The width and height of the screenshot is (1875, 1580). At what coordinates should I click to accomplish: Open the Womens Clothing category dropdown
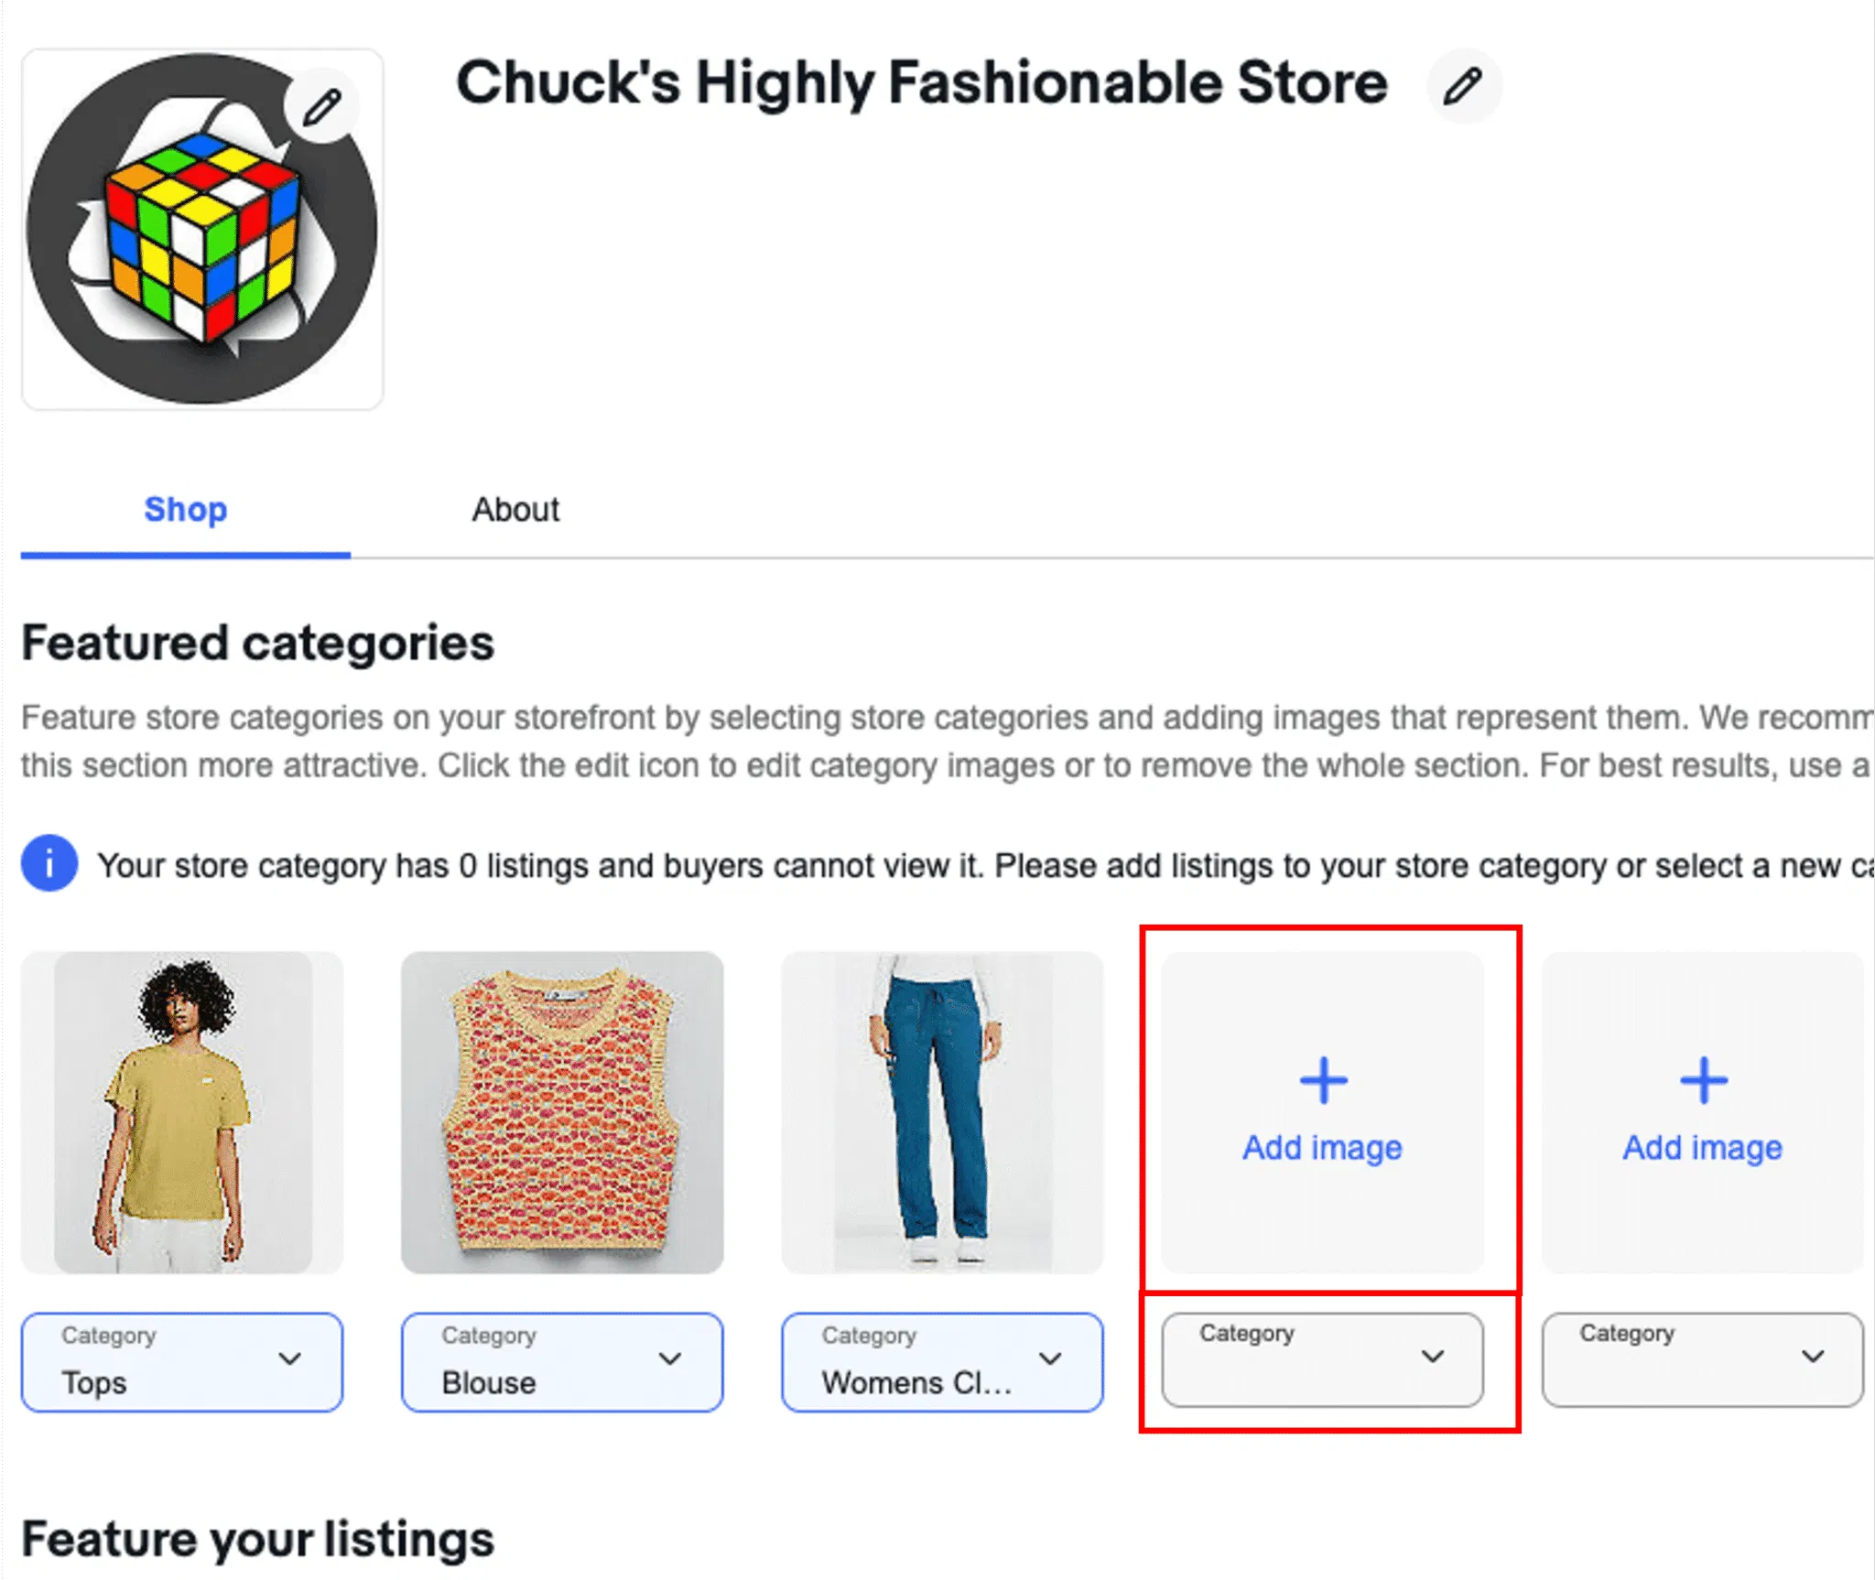(942, 1361)
